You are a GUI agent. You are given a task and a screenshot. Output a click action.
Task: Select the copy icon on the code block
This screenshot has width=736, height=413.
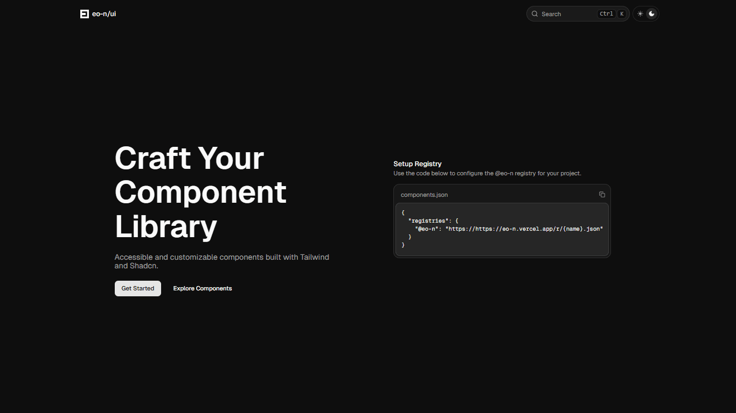(x=602, y=194)
